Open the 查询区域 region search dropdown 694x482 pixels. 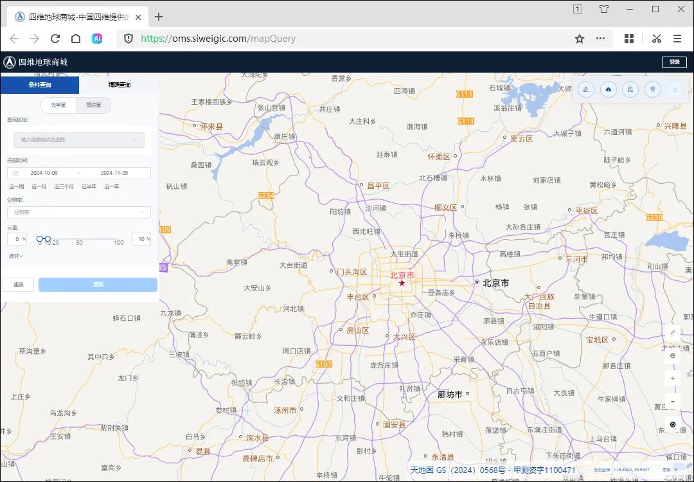point(79,139)
